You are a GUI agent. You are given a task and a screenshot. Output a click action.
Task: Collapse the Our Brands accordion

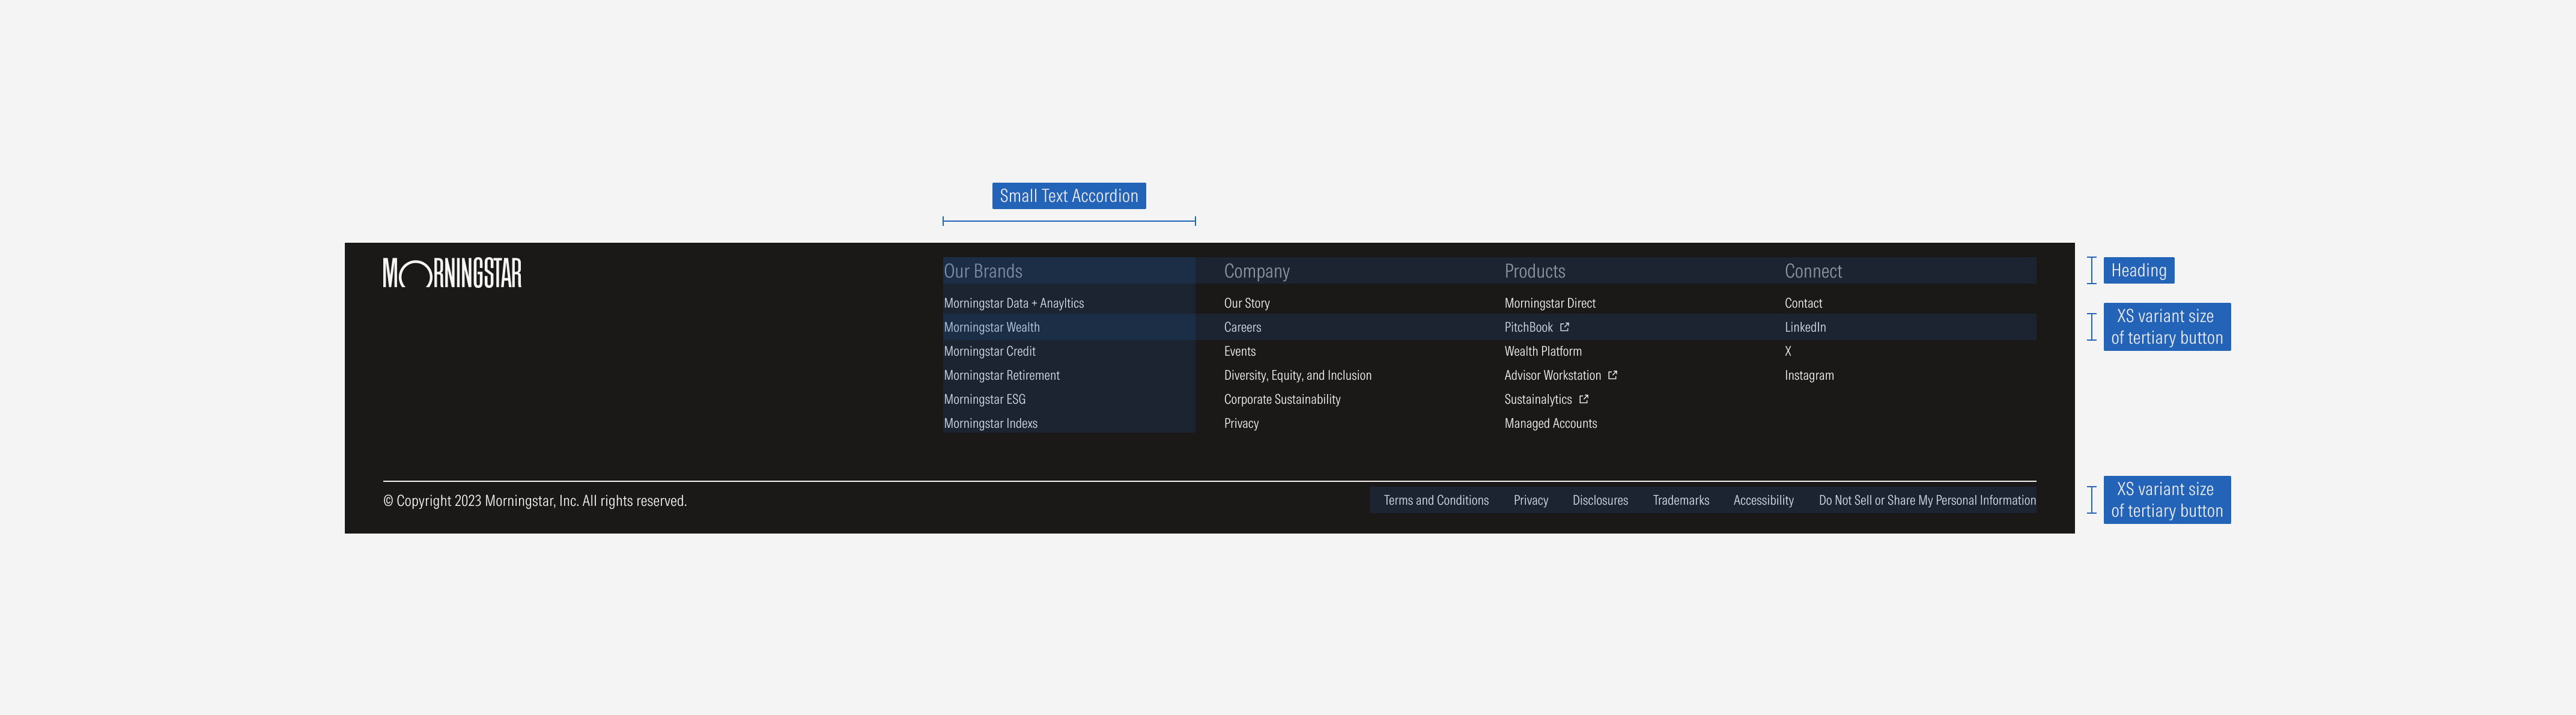click(983, 270)
